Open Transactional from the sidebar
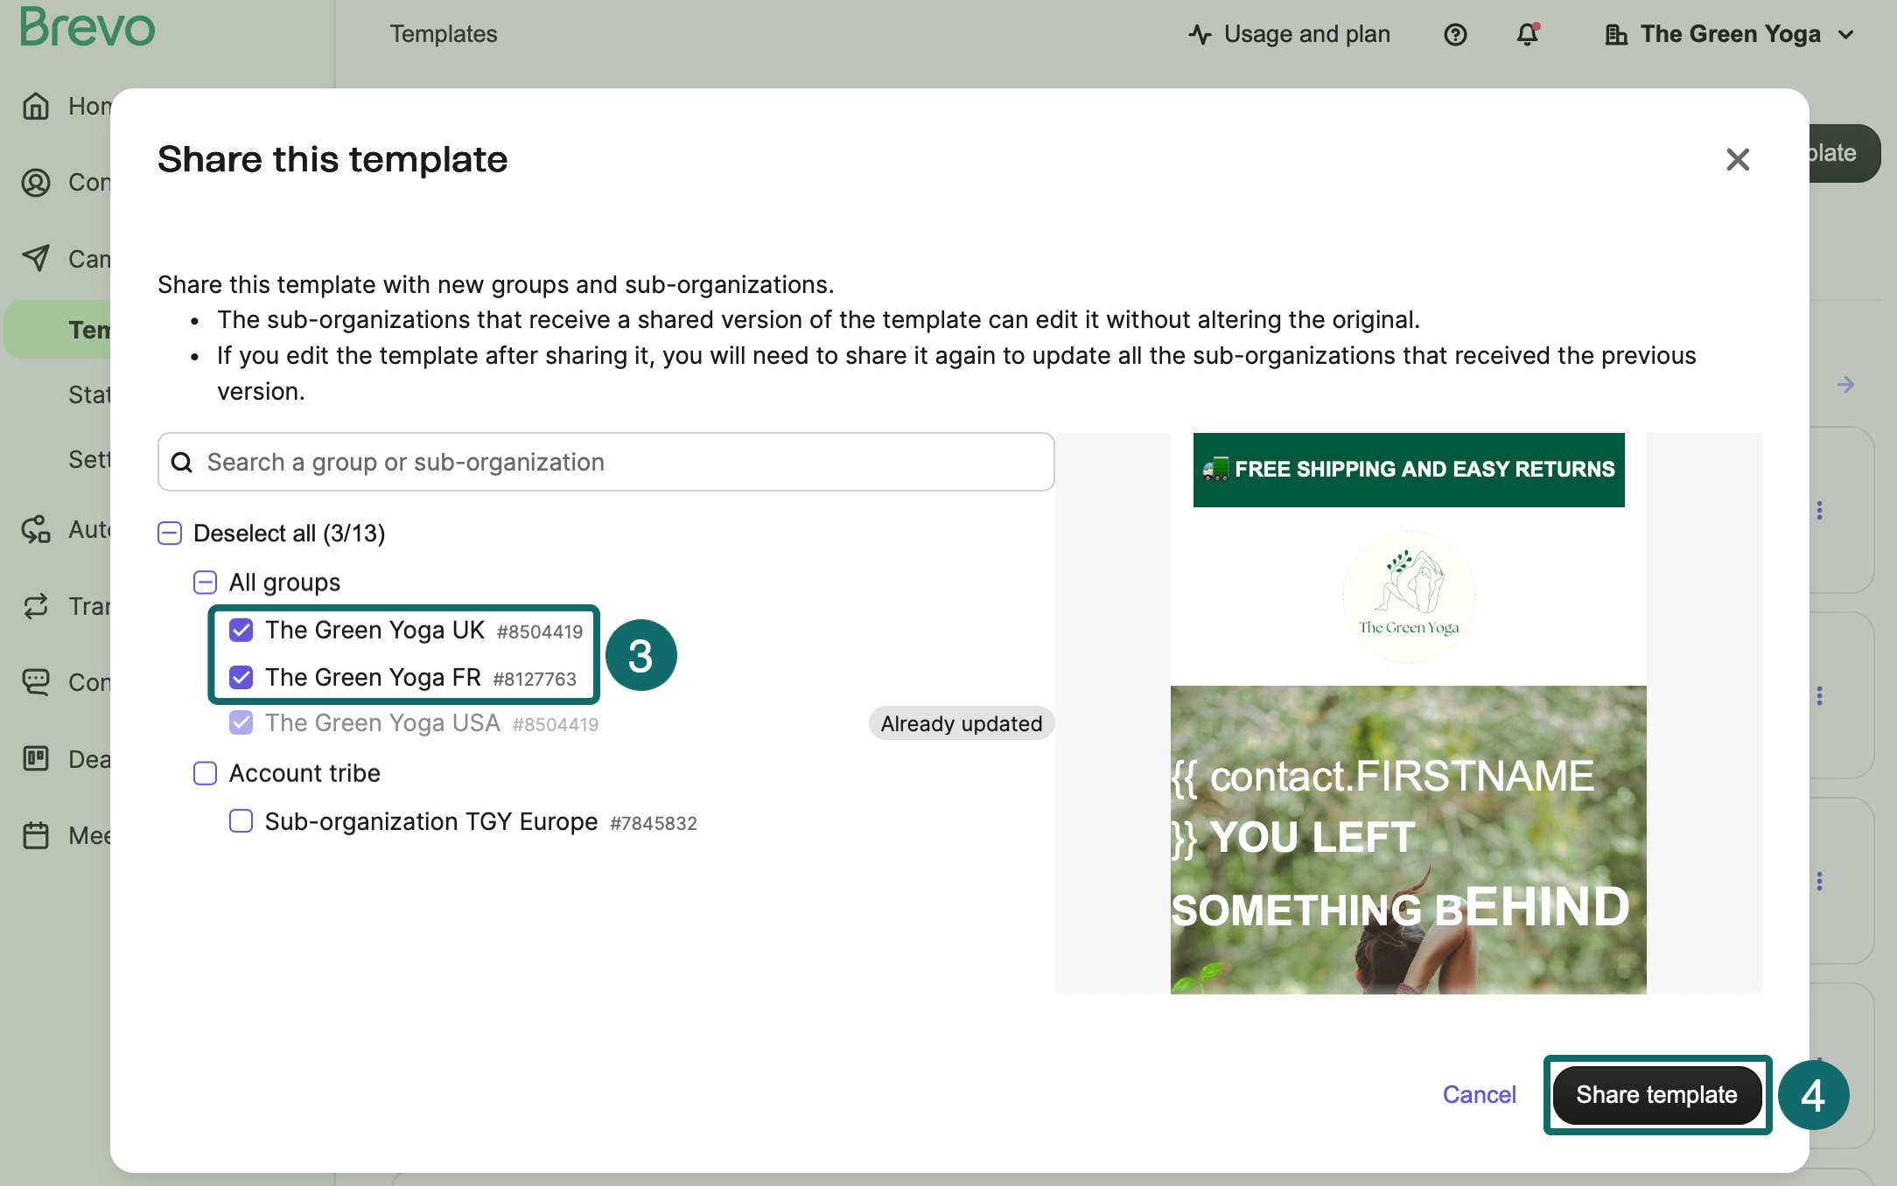 click(x=36, y=606)
